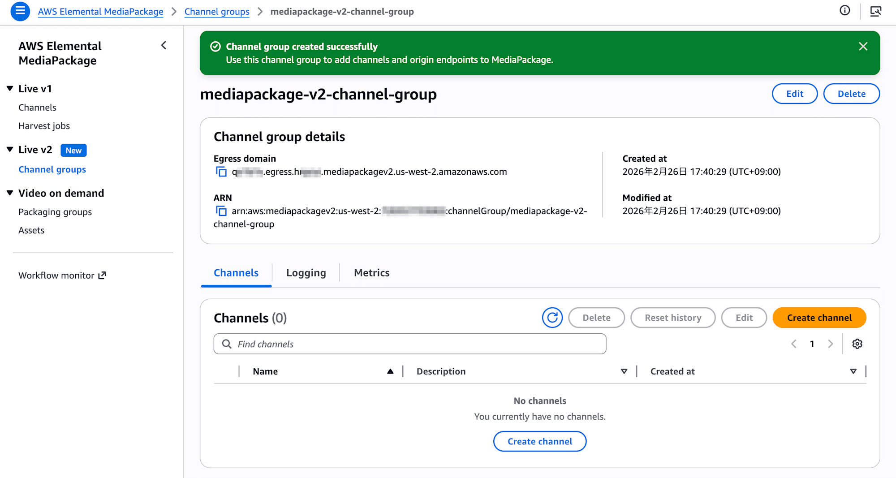Collapse the Live v1 section
This screenshot has width=896, height=478.
(10, 89)
